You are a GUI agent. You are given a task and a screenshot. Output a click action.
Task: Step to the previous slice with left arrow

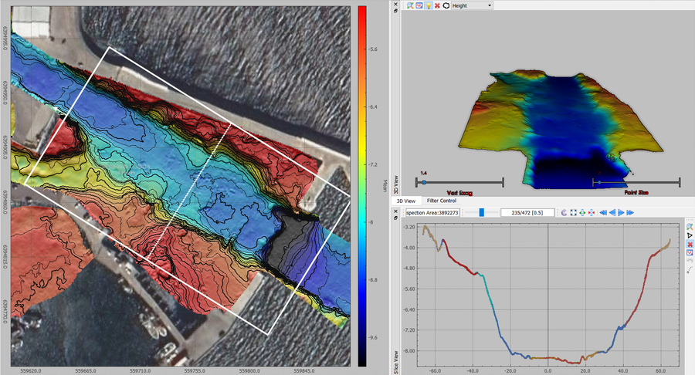611,212
